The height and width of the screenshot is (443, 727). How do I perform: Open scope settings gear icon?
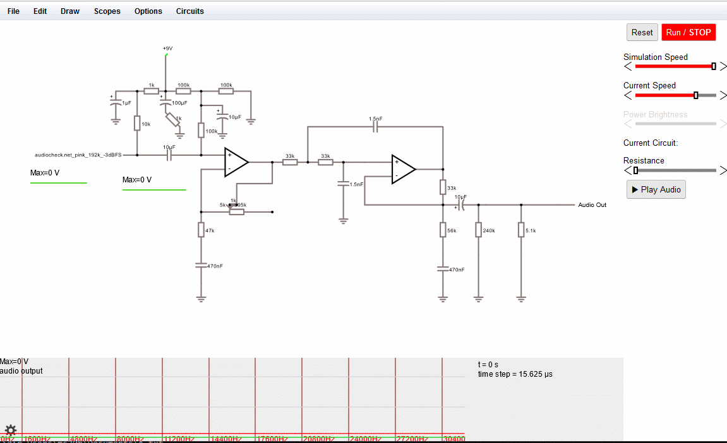pyautogui.click(x=10, y=430)
